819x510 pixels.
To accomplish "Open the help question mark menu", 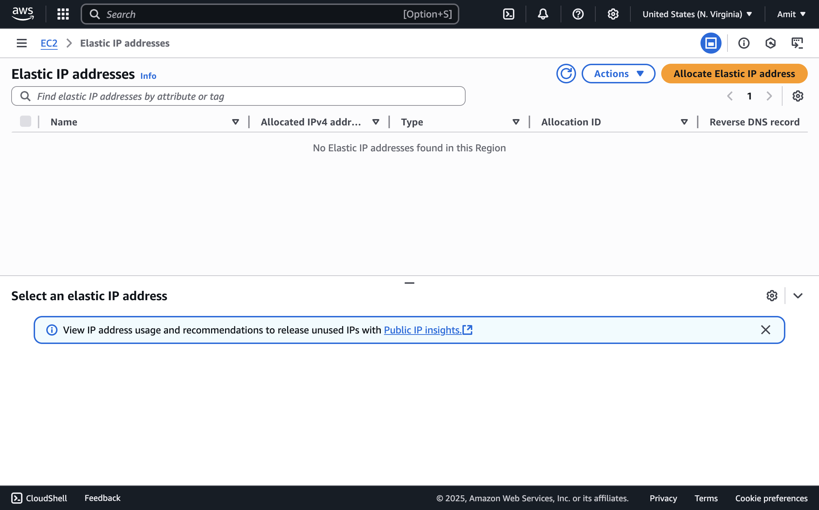I will point(578,14).
